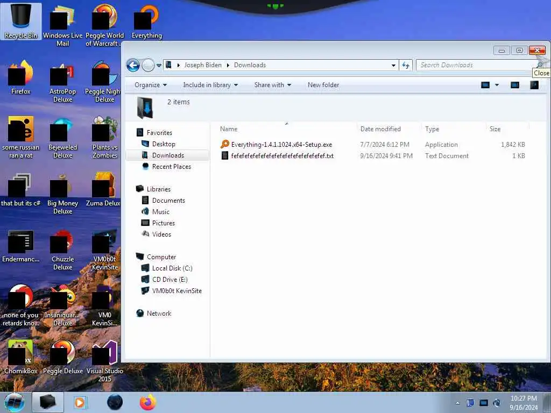Screen dimensions: 551x413
Task: Open CD Drive (E:)
Action: tap(169, 279)
